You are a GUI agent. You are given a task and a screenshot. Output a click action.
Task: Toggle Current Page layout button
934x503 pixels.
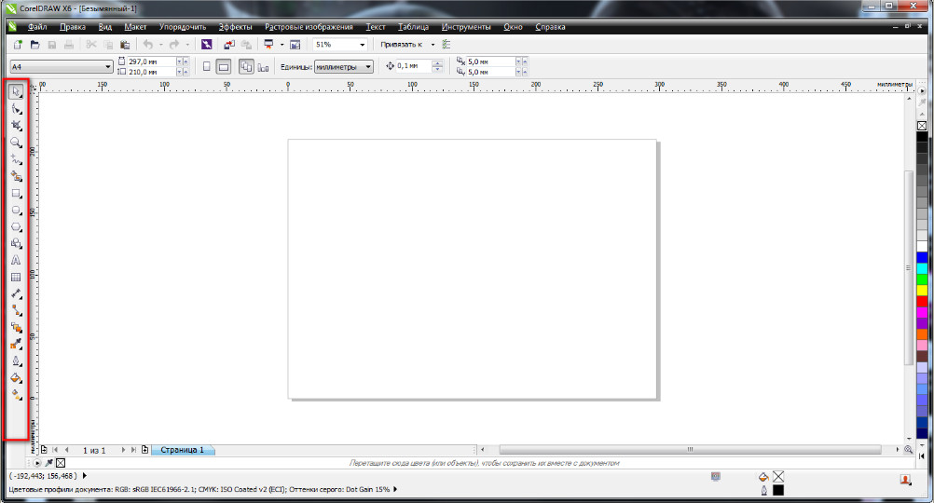pos(263,67)
